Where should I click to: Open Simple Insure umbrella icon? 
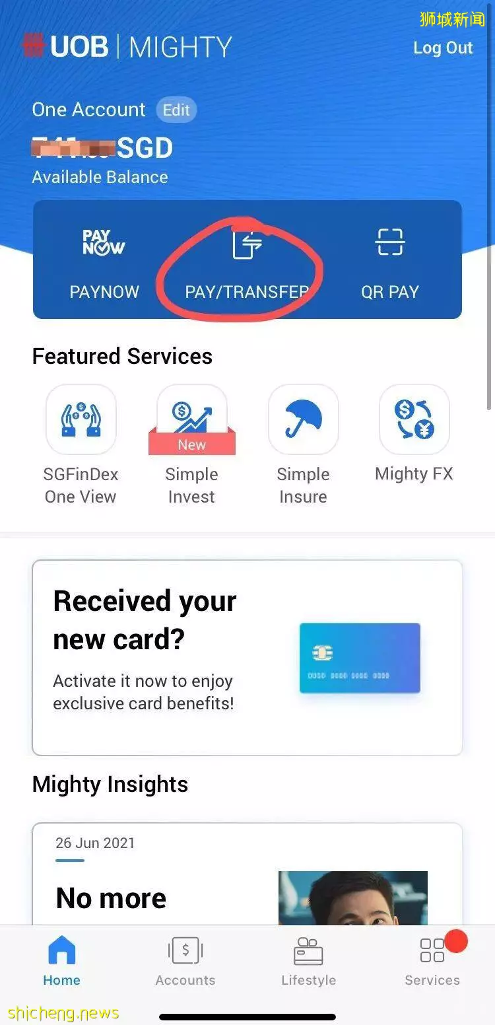(304, 419)
